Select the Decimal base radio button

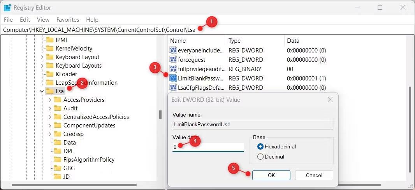pos(260,157)
